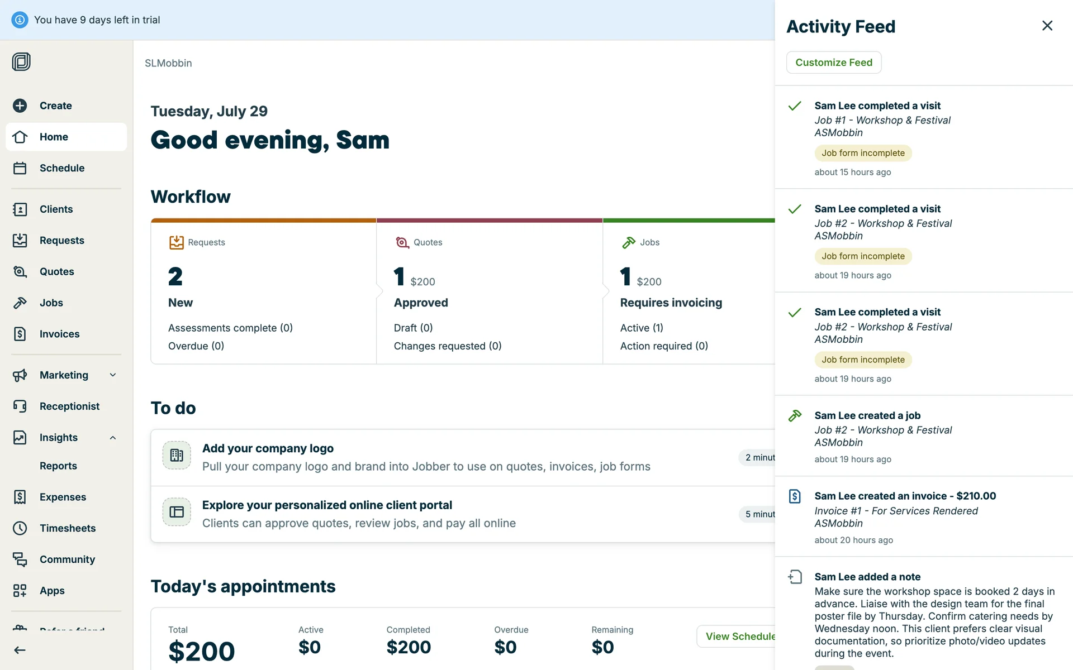This screenshot has height=670, width=1073.
Task: Open the Invoices menu item
Action: point(59,334)
